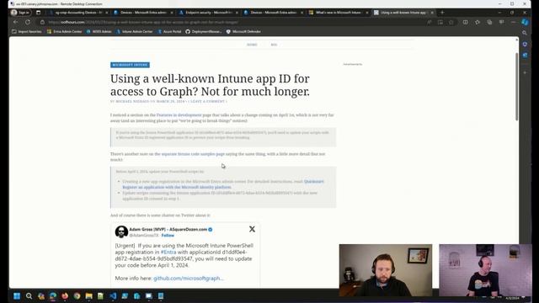Launch Chrome from the taskbar
The width and height of the screenshot is (539, 303).
click(77, 295)
